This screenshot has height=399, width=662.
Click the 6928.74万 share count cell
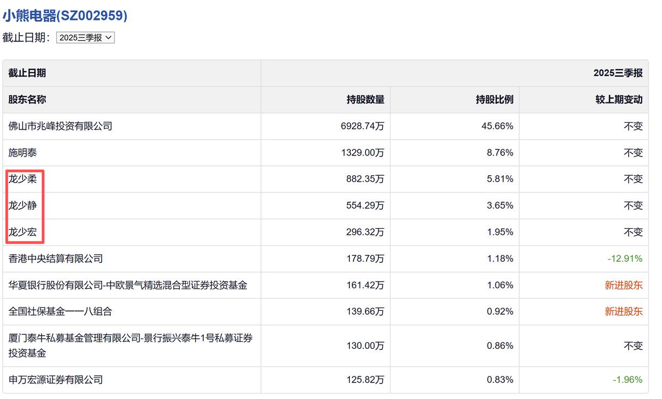click(x=362, y=126)
